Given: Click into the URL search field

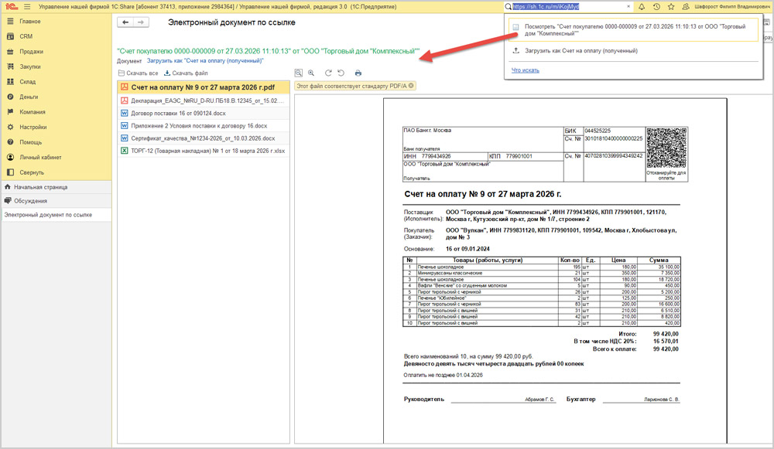Looking at the screenshot, I should click(565, 6).
